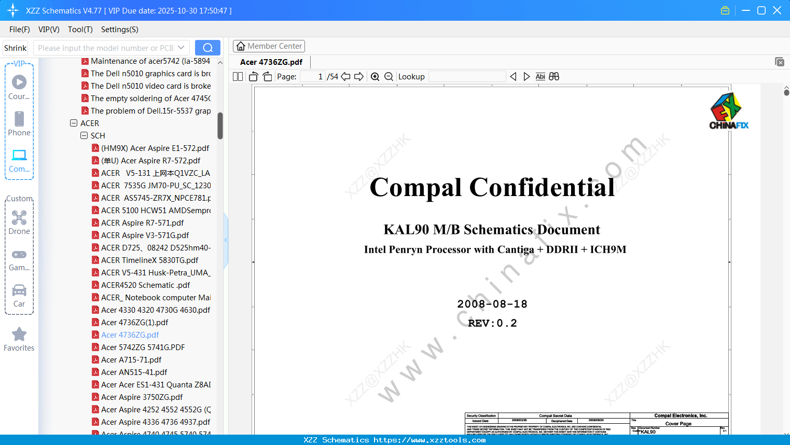This screenshot has width=790, height=445.
Task: Open the model number dropdown arrow
Action: point(181,48)
